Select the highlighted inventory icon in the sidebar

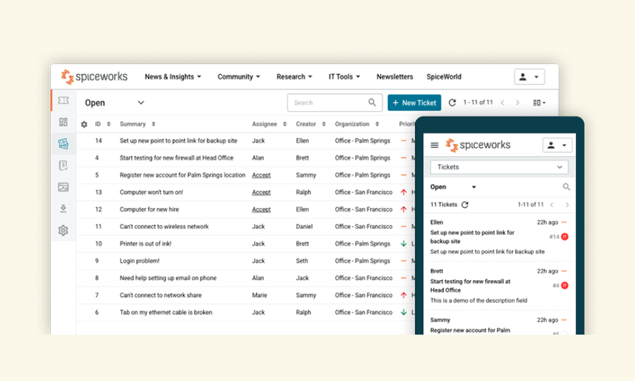(x=63, y=144)
